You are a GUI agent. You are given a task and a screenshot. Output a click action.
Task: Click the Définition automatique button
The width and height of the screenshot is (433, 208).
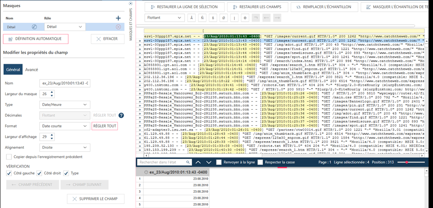point(36,39)
